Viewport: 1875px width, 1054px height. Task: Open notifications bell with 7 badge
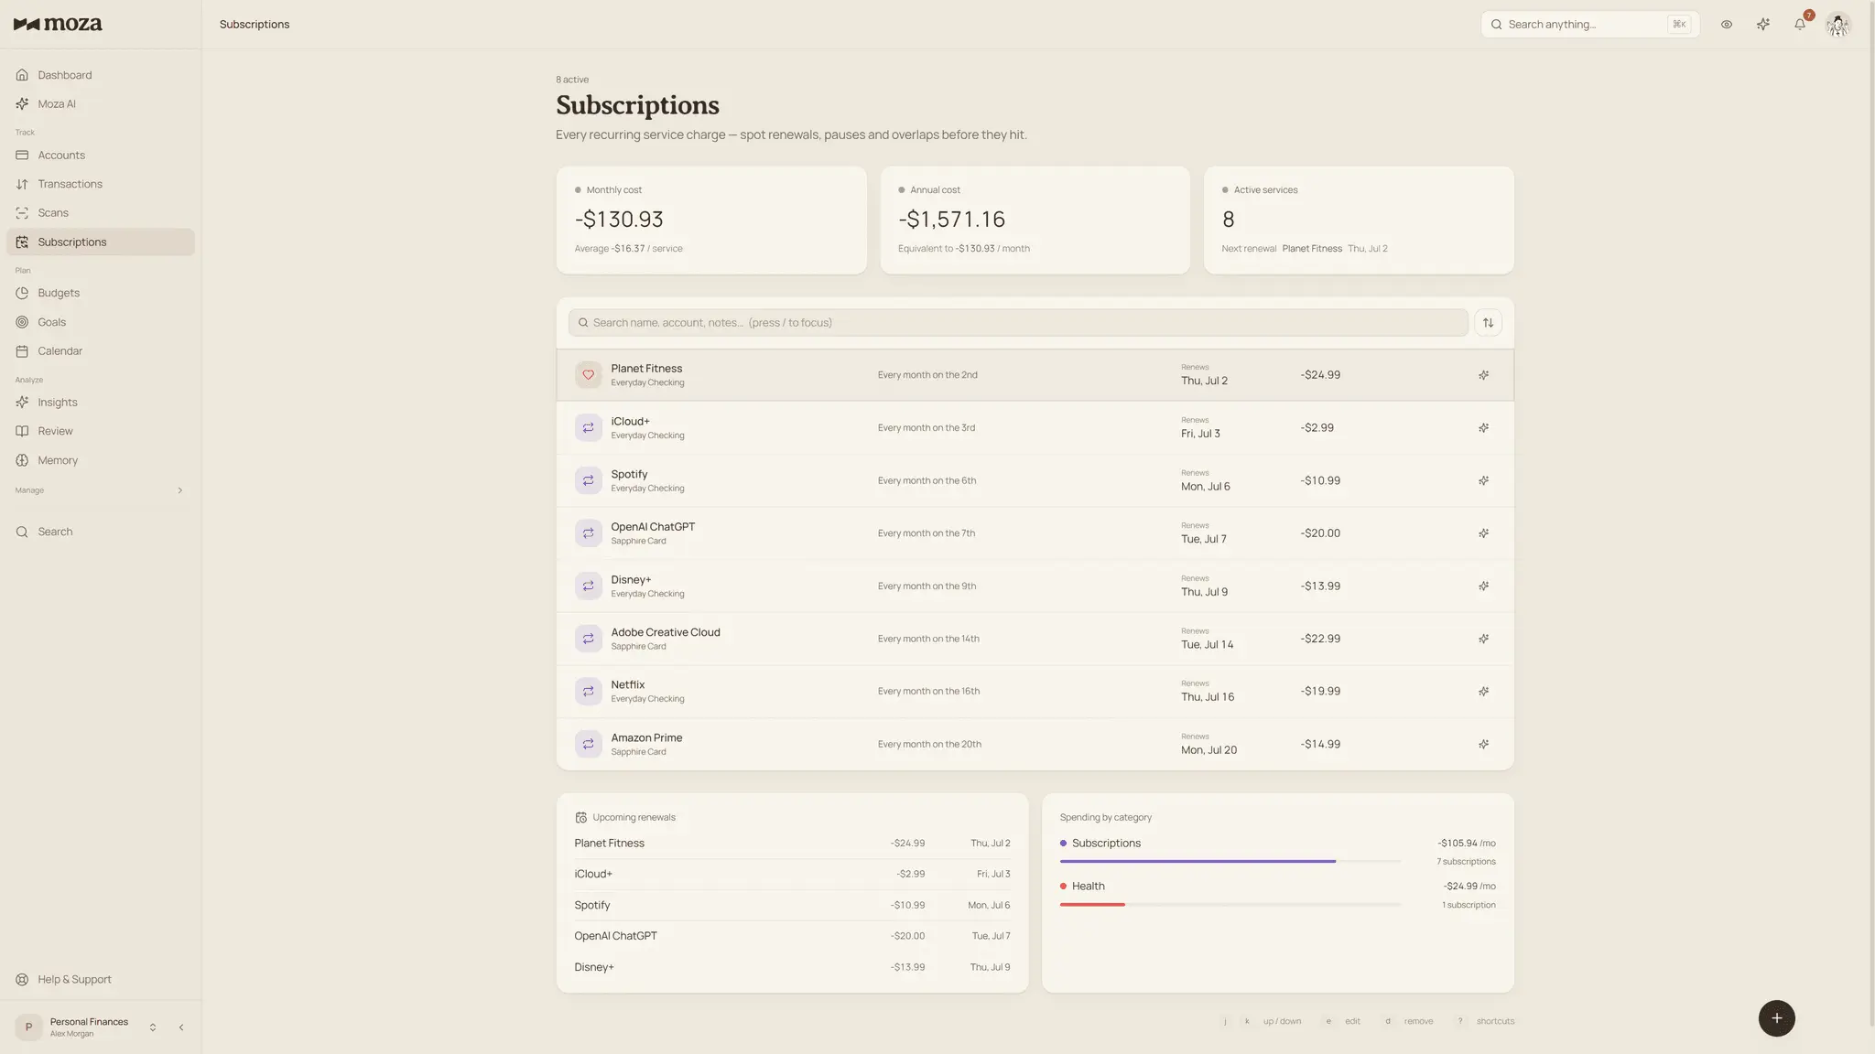click(x=1799, y=25)
